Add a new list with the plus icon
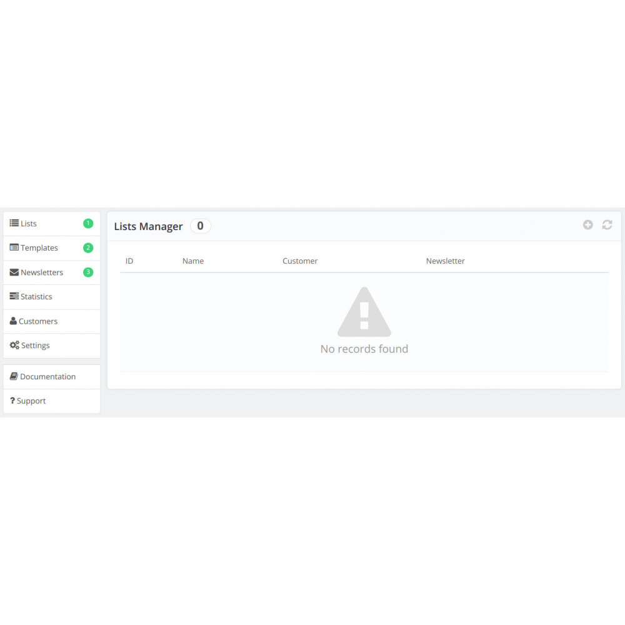 [587, 225]
